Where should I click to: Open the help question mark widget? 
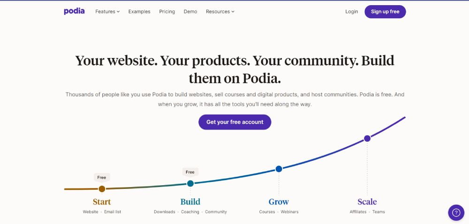[456, 213]
